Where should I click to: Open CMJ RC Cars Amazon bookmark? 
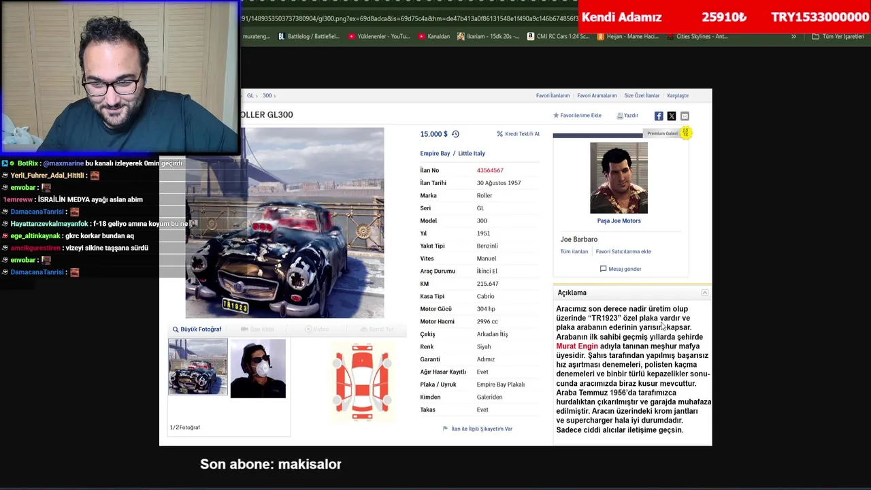coord(559,37)
